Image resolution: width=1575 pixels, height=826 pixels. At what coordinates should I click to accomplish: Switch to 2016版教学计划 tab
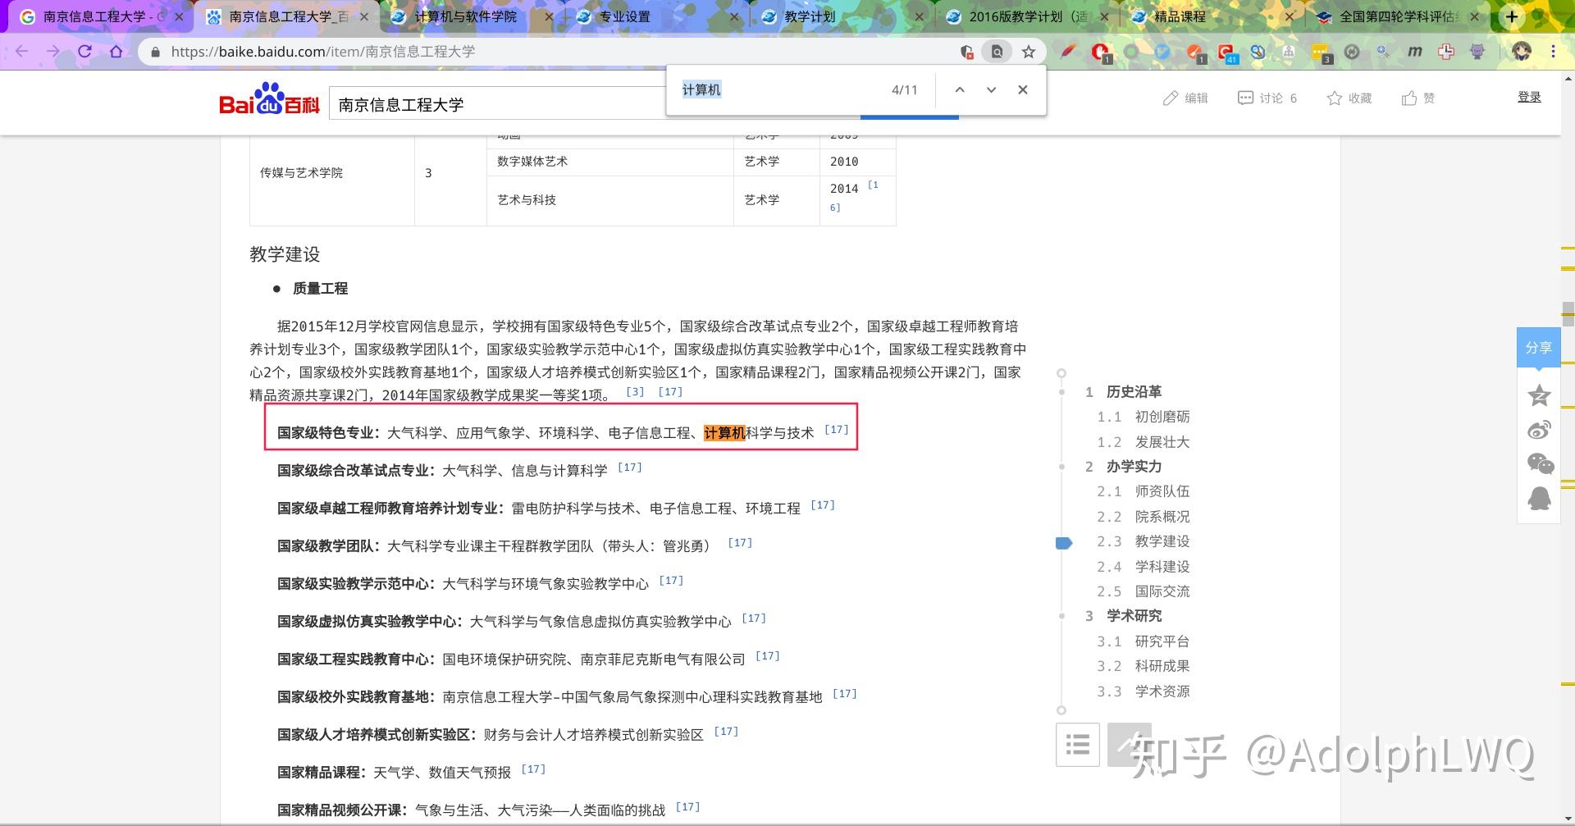(1028, 16)
